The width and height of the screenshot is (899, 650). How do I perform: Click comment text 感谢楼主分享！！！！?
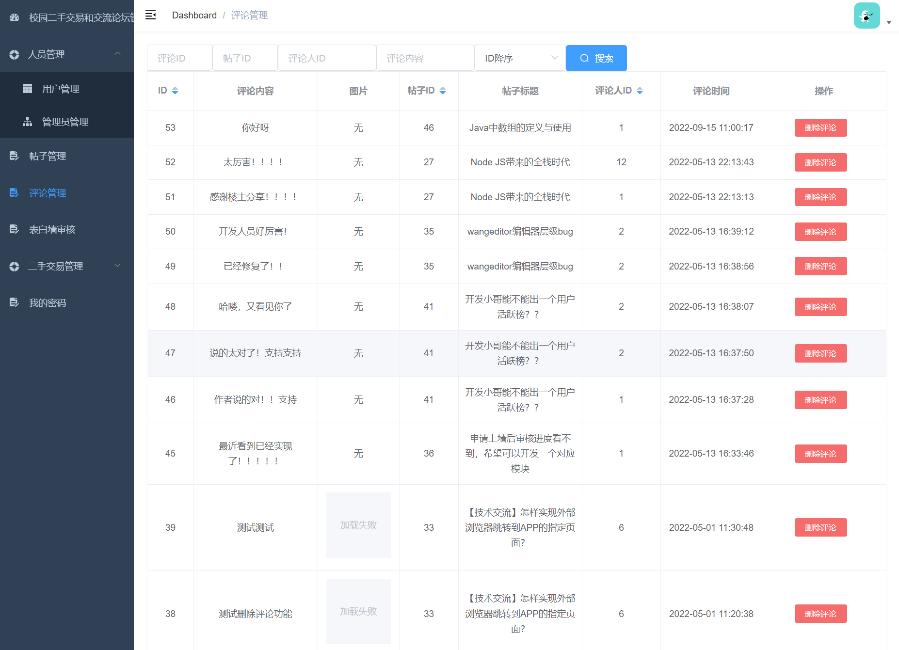tap(254, 197)
